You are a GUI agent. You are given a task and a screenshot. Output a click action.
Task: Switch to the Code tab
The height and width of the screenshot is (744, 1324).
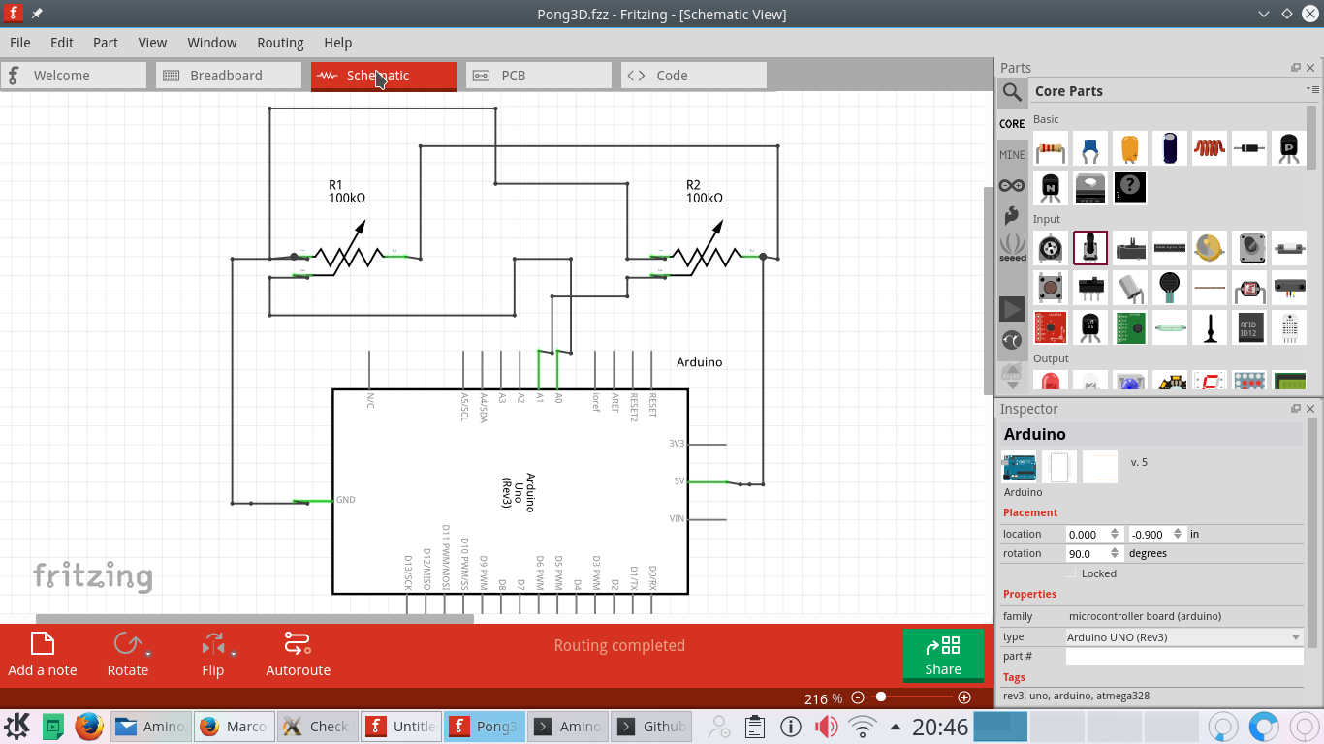coord(694,76)
